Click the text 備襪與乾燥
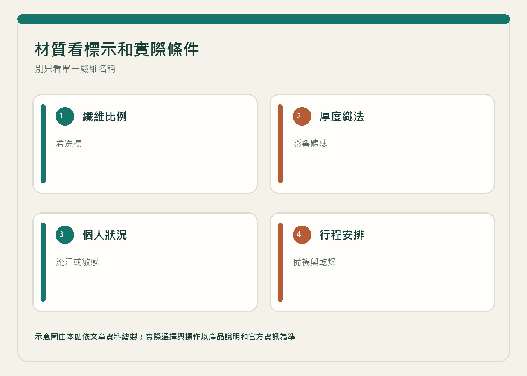Screen dimensions: 527x376 coord(314,262)
